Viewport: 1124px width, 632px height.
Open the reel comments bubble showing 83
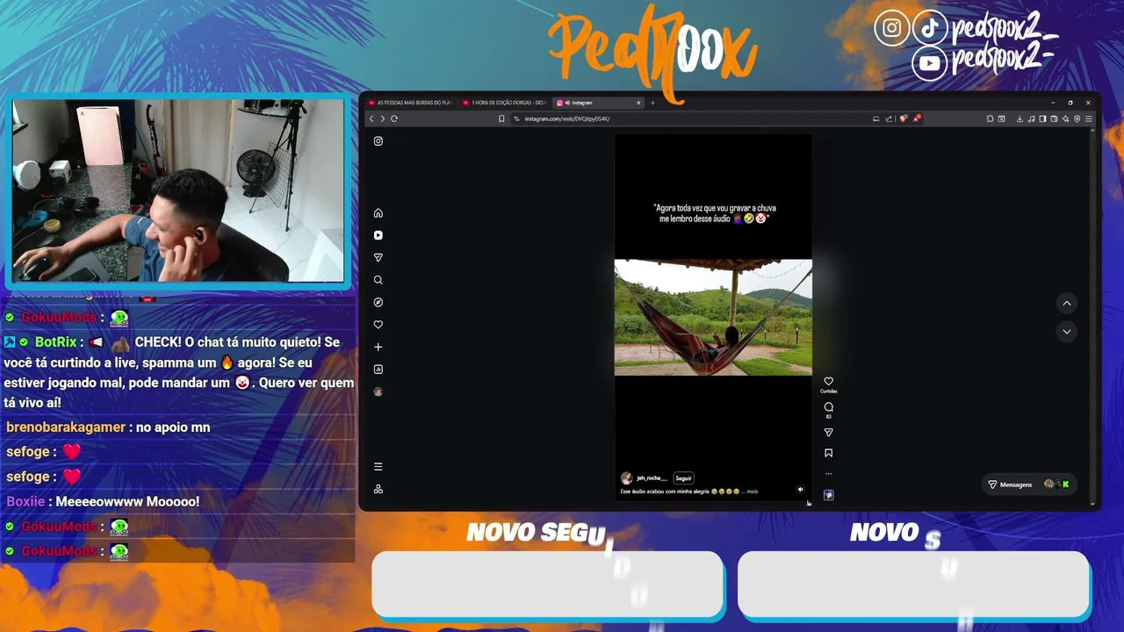coord(828,407)
